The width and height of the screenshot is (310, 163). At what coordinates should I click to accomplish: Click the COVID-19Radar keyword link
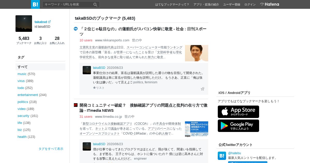[135, 134]
